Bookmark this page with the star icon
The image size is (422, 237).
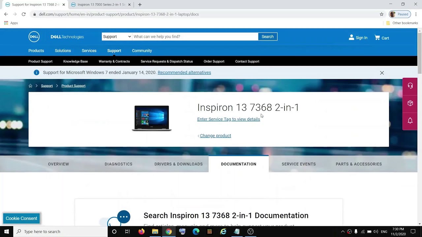(381, 14)
